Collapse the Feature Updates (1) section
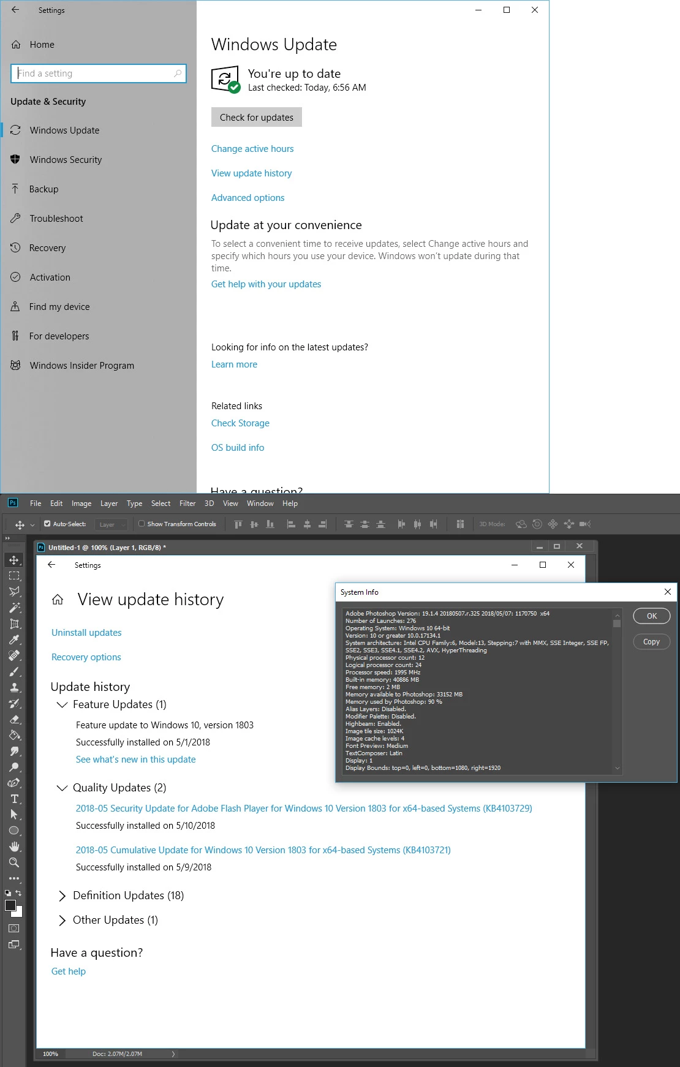The height and width of the screenshot is (1067, 680). point(62,704)
